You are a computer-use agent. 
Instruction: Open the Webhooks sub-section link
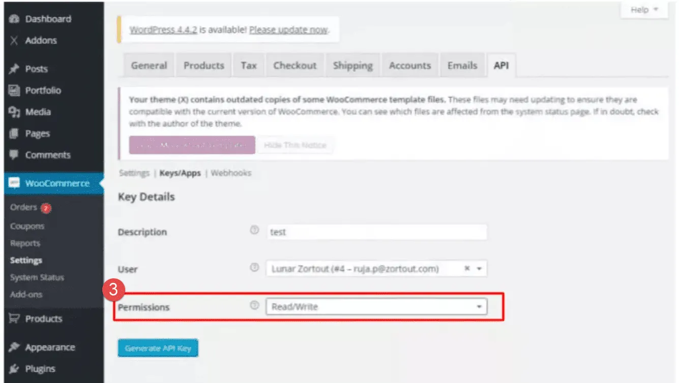[231, 173]
